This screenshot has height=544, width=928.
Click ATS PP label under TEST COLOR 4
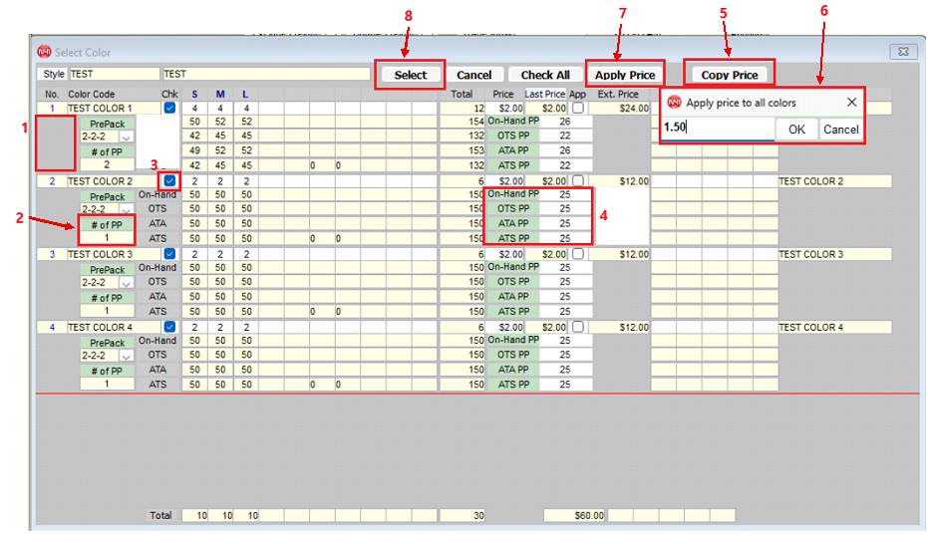coord(512,384)
